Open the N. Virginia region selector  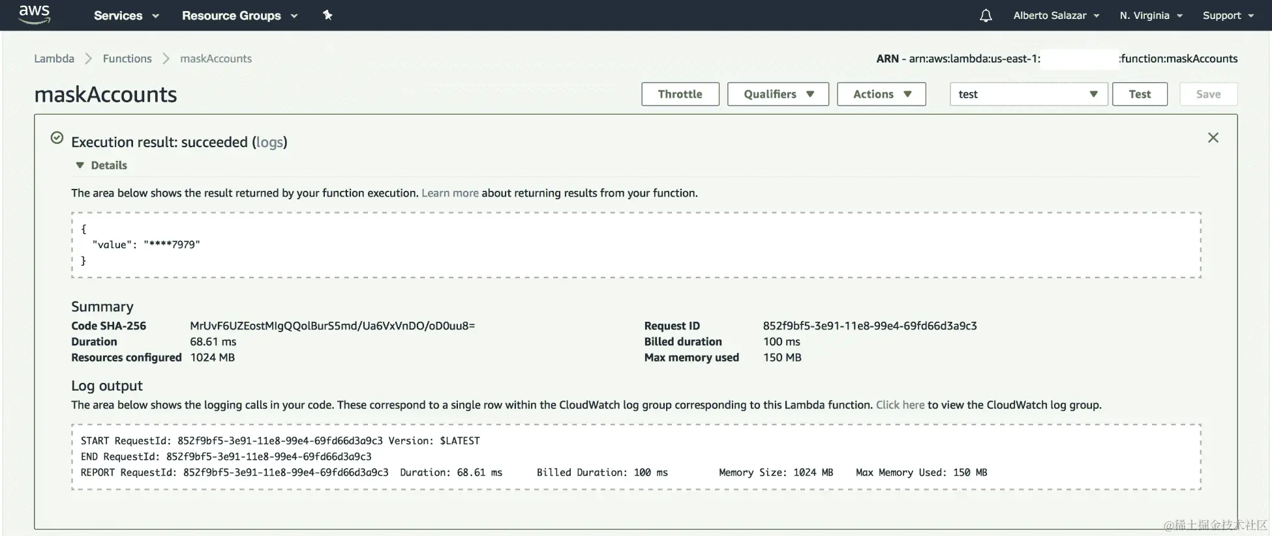pos(1151,16)
